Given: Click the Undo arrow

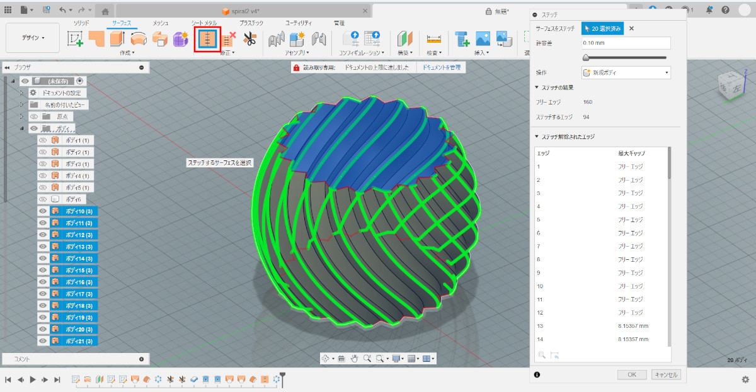Looking at the screenshot, I should (x=62, y=10).
